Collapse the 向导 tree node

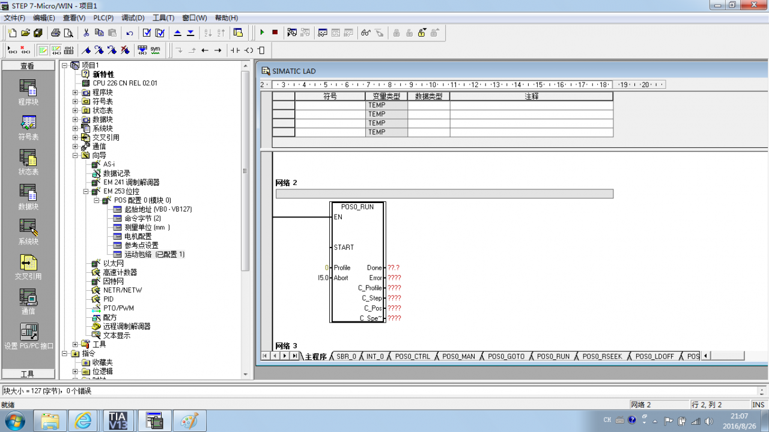point(75,156)
